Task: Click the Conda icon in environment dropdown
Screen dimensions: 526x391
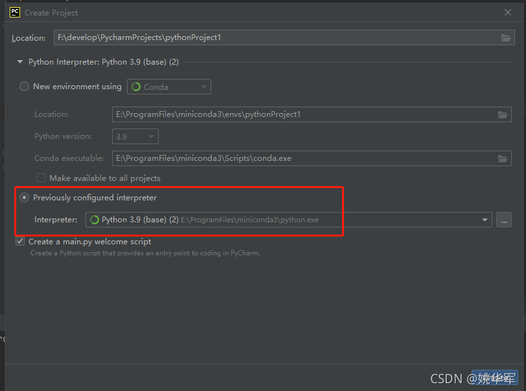Action: click(136, 87)
